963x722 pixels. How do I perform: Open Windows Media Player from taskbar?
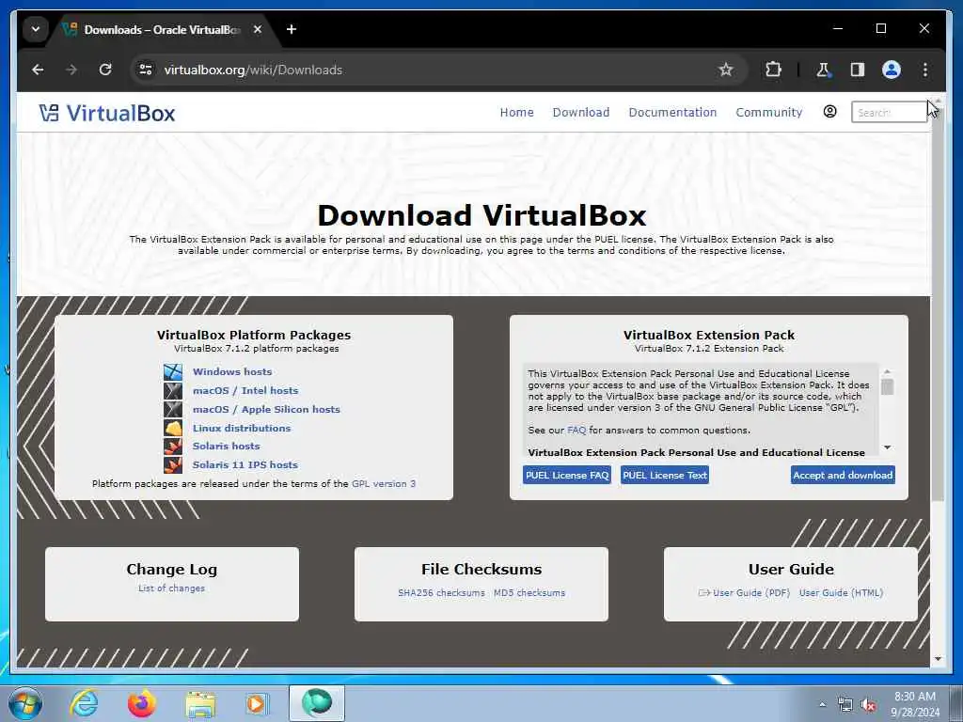(257, 703)
